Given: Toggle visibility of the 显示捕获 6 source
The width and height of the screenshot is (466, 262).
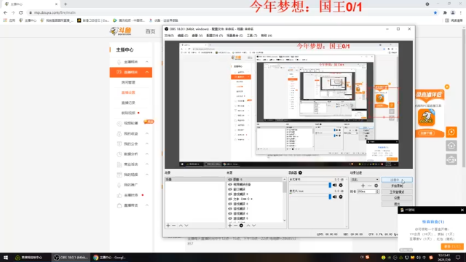Looking at the screenshot, I should 230,204.
